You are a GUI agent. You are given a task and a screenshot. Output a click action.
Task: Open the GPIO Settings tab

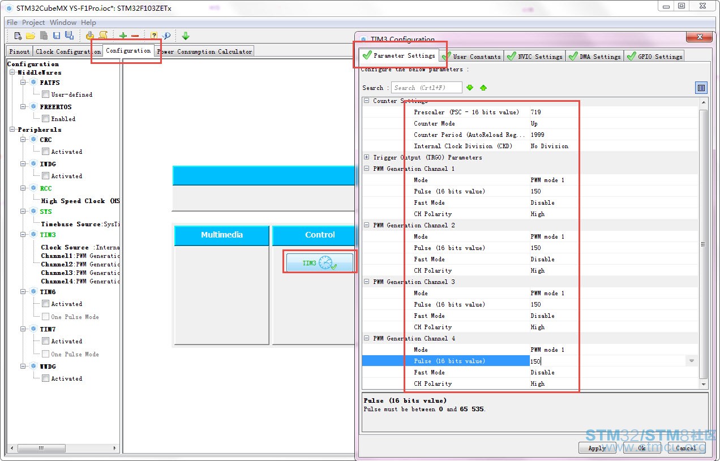pyautogui.click(x=654, y=56)
